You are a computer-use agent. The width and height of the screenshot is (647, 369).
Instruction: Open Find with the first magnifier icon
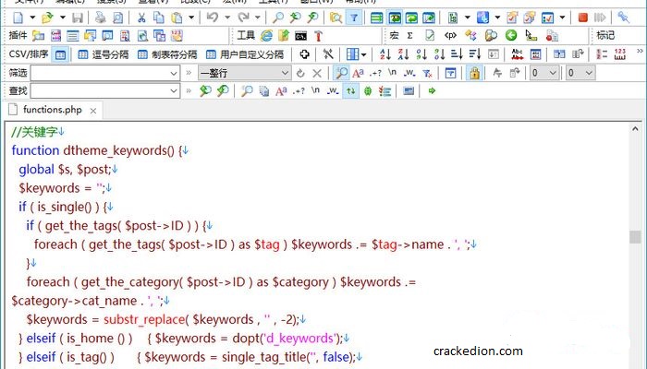coord(278,18)
